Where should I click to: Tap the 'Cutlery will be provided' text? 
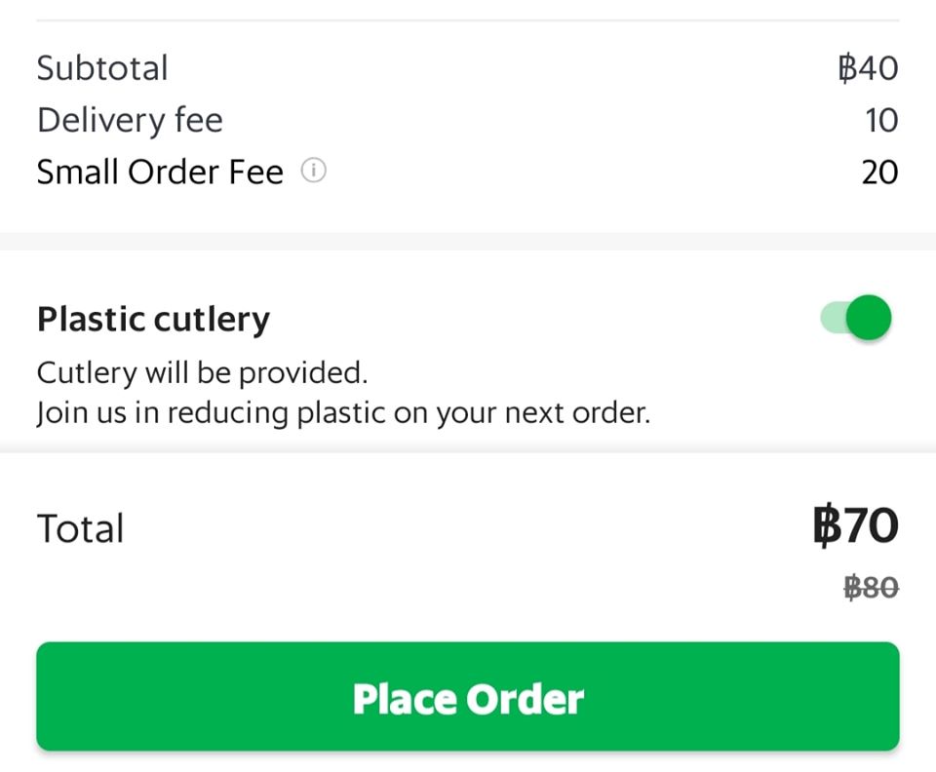coord(202,373)
